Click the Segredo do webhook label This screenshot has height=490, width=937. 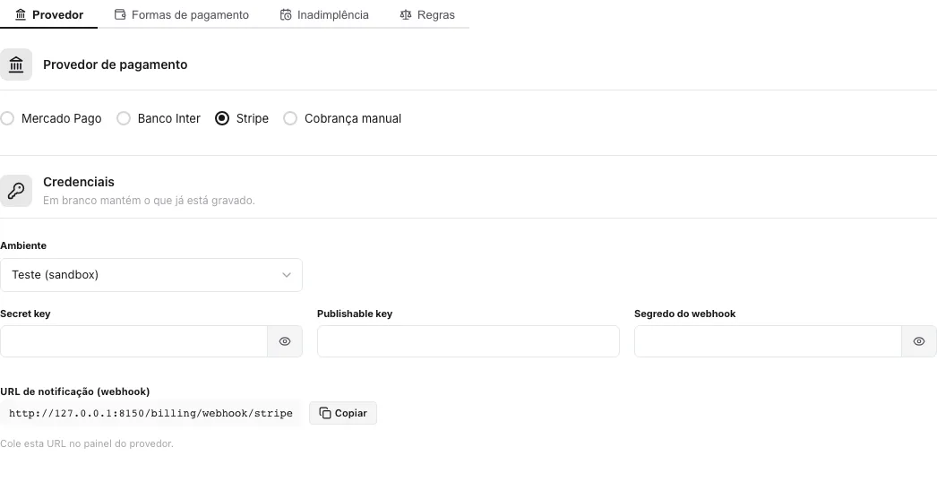pos(684,314)
